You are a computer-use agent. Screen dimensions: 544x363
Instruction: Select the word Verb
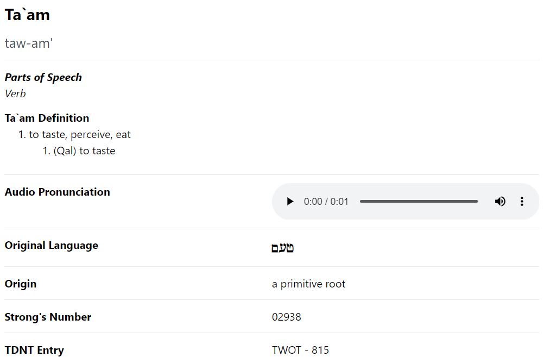(x=15, y=93)
